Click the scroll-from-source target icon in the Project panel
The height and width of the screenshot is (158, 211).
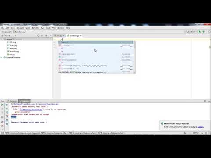(38, 36)
